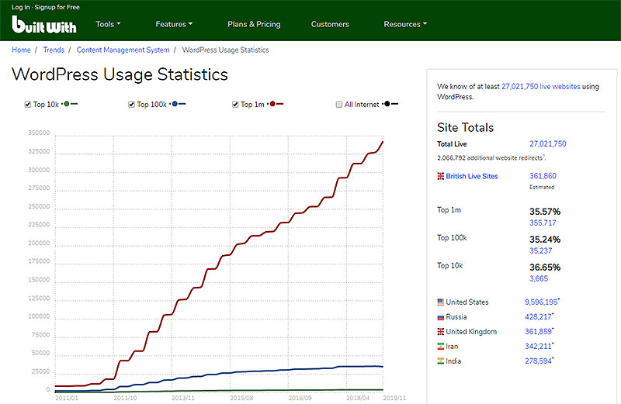
Task: Click the black All Internet legend marker
Action: pos(390,104)
